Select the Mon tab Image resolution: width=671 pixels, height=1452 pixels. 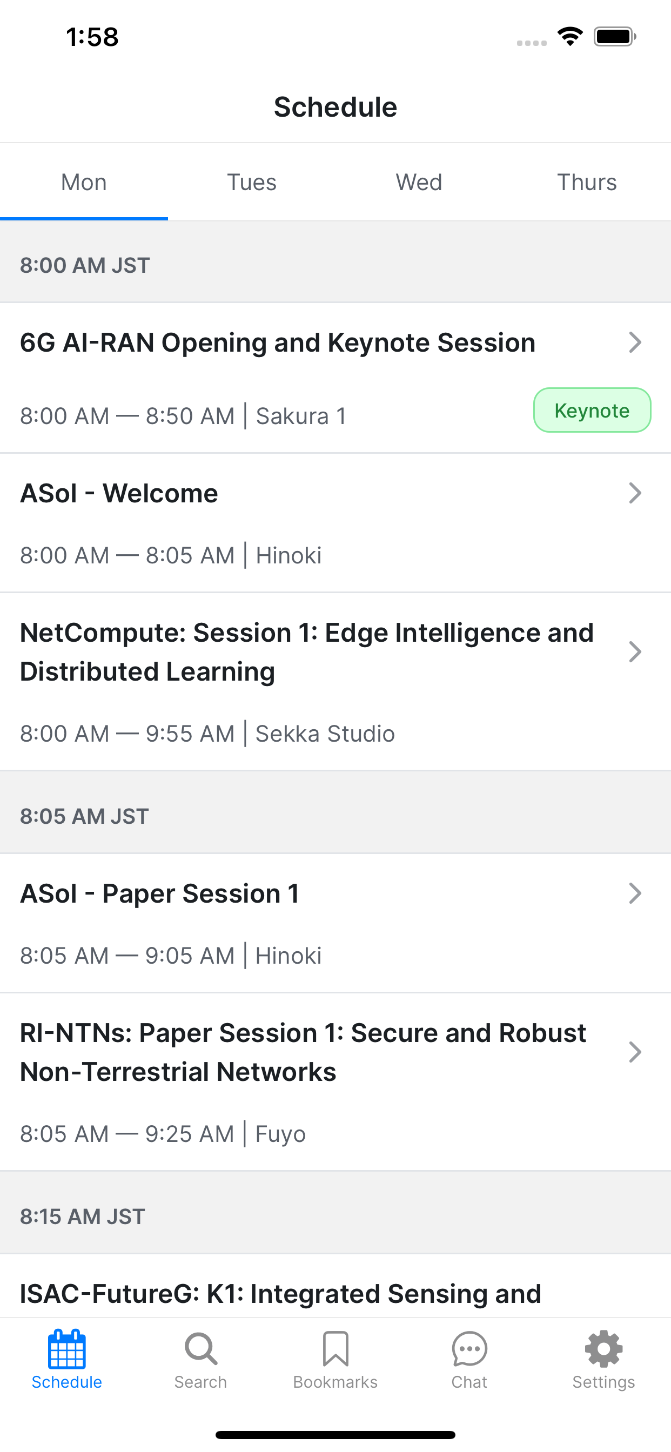84,182
